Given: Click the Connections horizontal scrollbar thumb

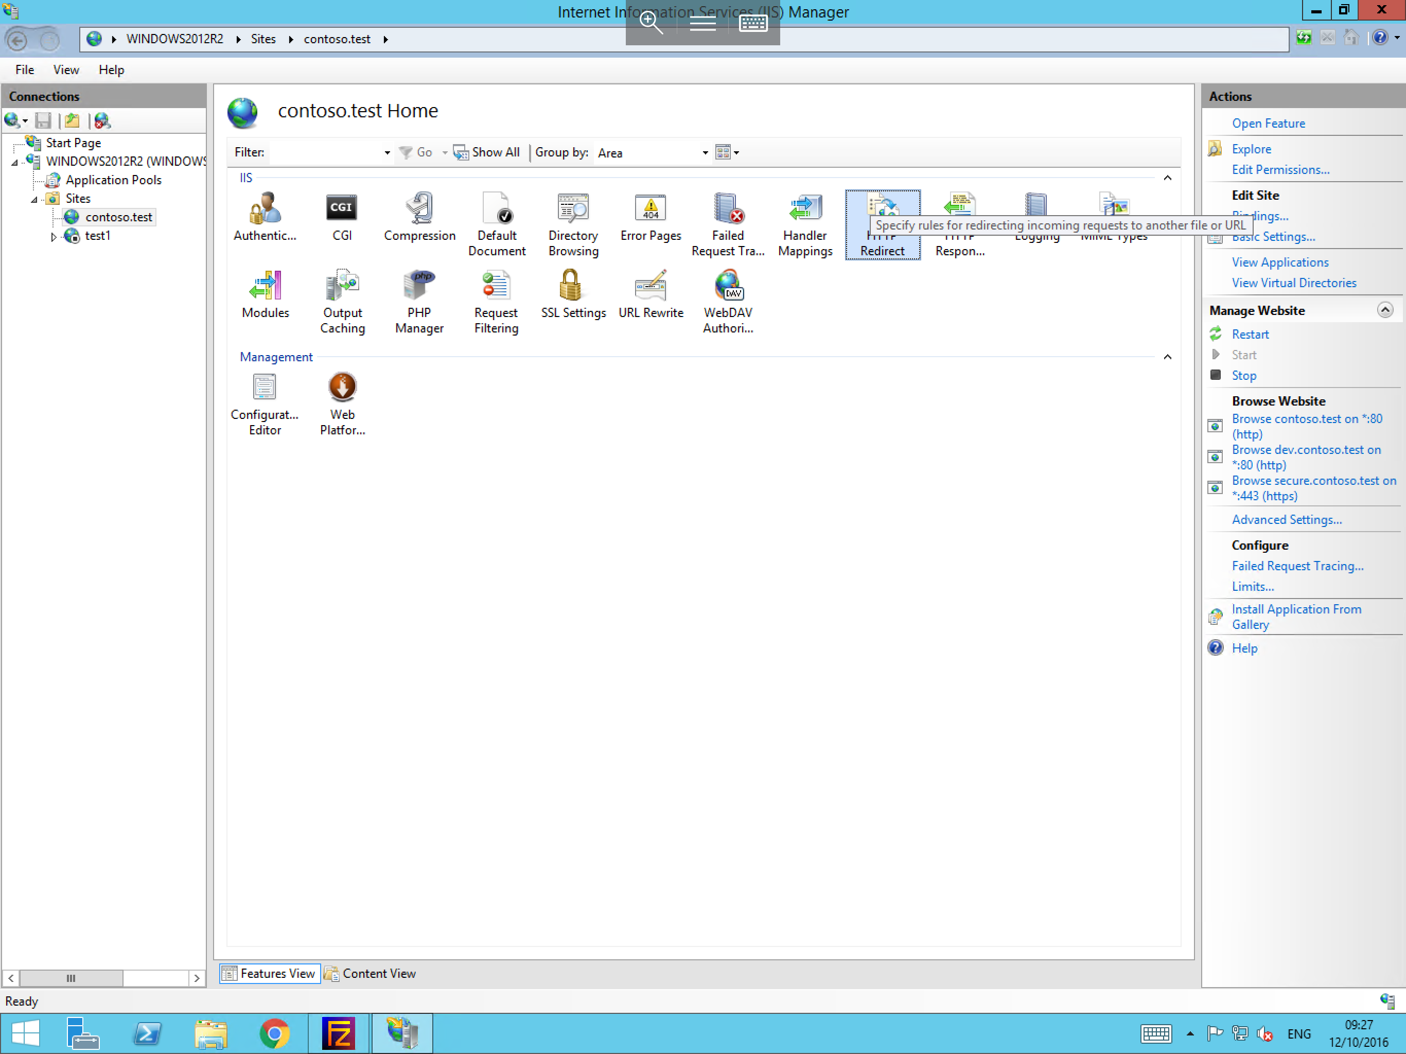Looking at the screenshot, I should (71, 978).
